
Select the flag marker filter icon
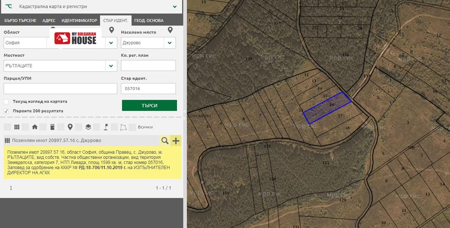pos(106,127)
